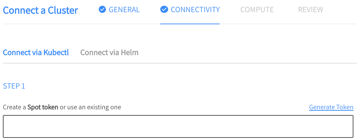The height and width of the screenshot is (140, 357).
Task: Click the Generate Token link
Action: click(331, 107)
